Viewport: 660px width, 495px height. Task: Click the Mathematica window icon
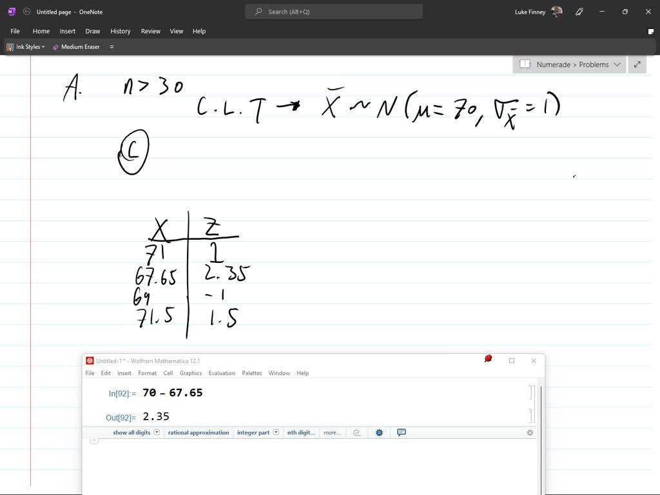[90, 361]
